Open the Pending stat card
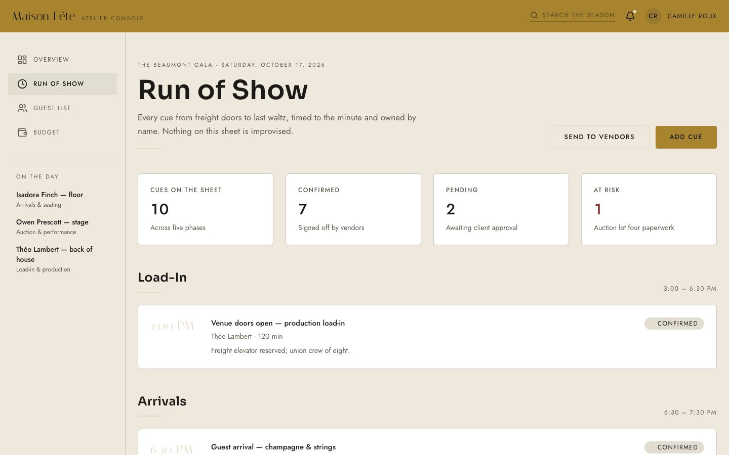 501,209
